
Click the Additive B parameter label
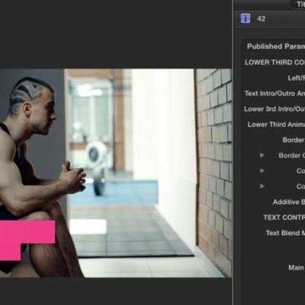289,202
